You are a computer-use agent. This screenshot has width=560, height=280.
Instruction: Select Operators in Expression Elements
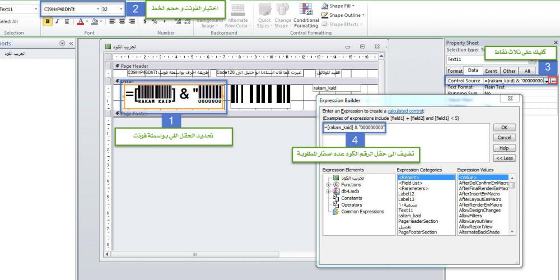coord(352,205)
